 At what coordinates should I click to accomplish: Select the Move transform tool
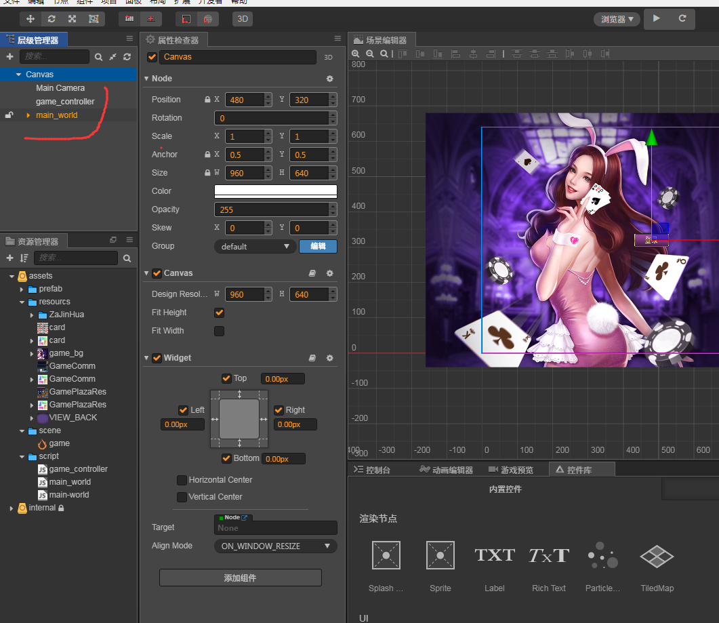(30, 19)
